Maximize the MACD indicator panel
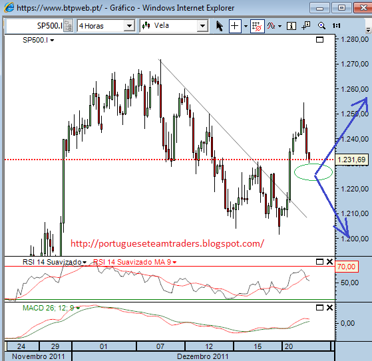 point(319,307)
